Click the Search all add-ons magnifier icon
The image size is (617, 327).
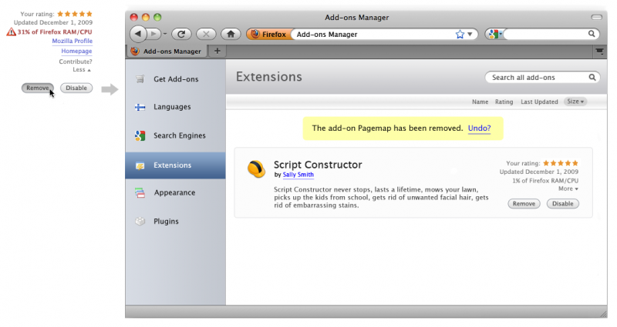click(x=592, y=78)
